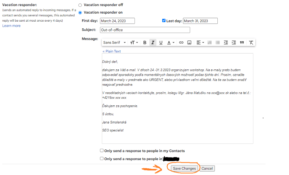The image size is (289, 175).
Task: Open the text color picker
Action: click(171, 43)
